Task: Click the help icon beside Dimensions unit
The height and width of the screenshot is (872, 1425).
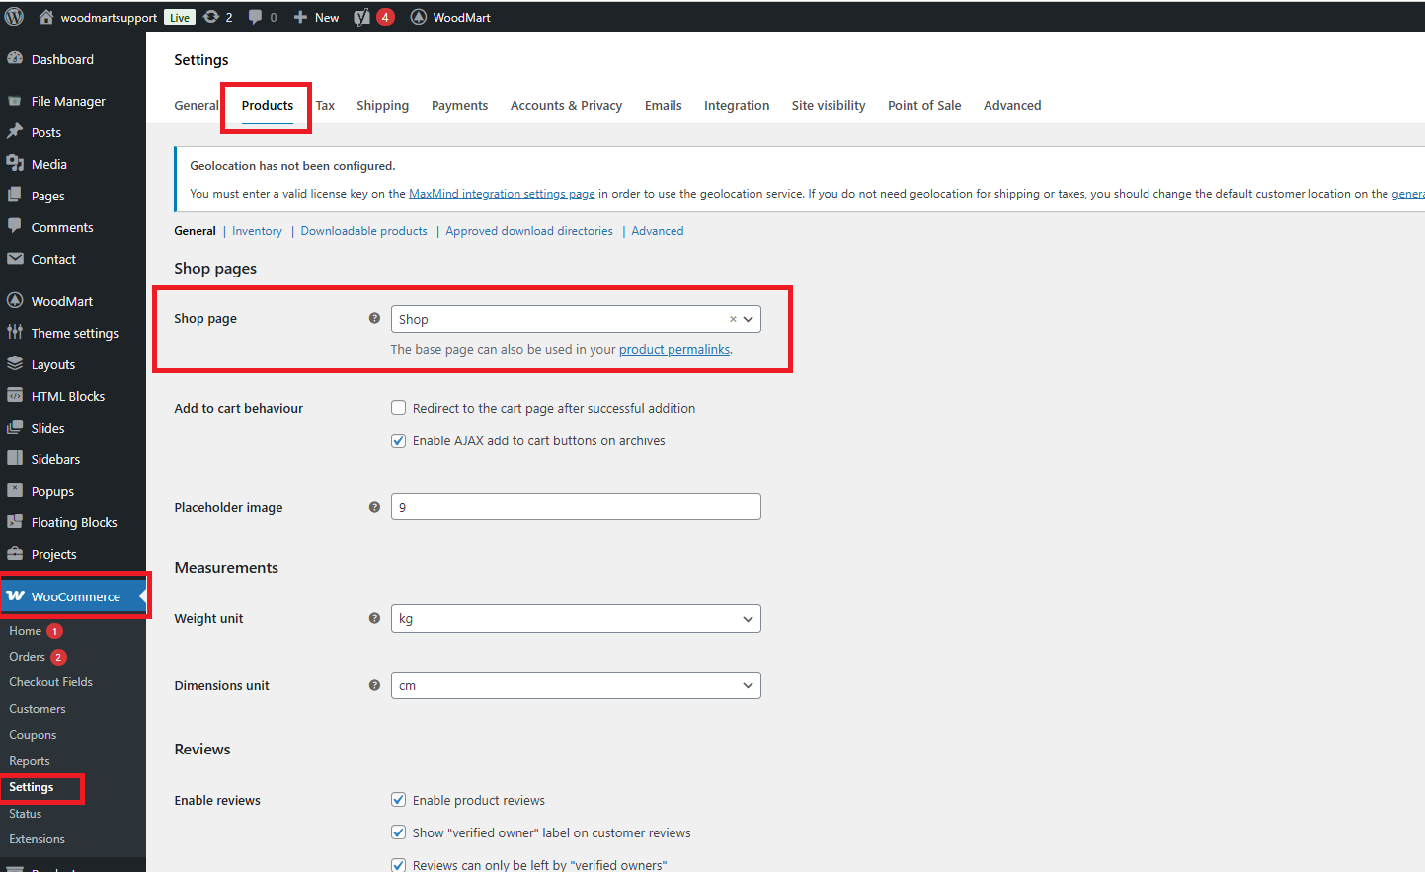Action: point(374,685)
